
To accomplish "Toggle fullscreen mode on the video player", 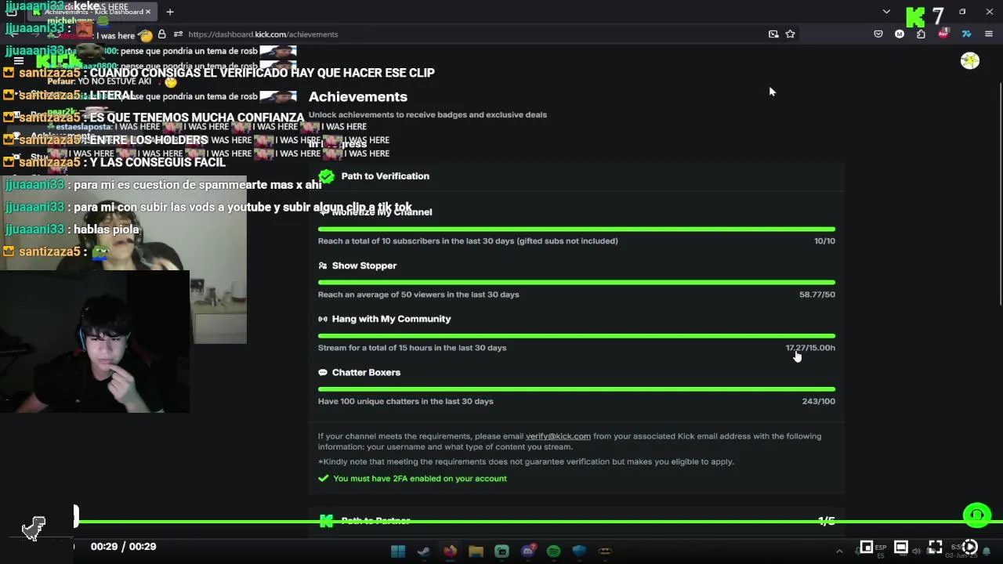I will click(936, 547).
